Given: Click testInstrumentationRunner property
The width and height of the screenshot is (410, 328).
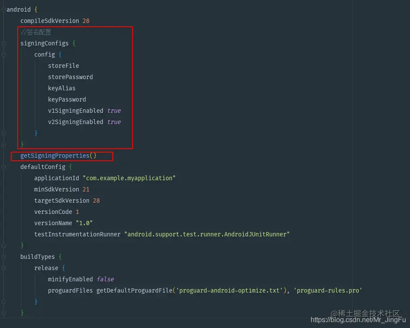Looking at the screenshot, I should pyautogui.click(x=77, y=235).
